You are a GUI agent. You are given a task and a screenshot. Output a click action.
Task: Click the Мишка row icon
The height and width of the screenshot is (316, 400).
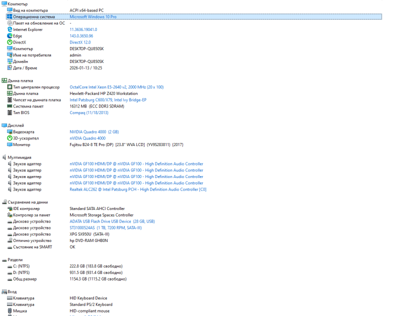click(x=9, y=311)
